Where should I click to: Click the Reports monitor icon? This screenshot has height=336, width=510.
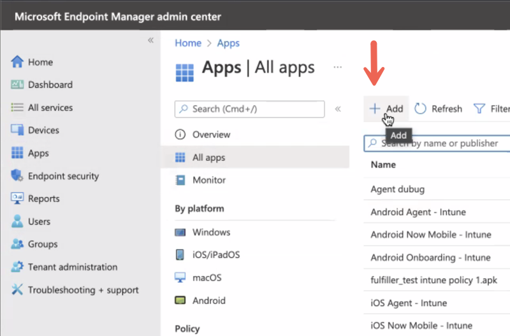pyautogui.click(x=17, y=198)
